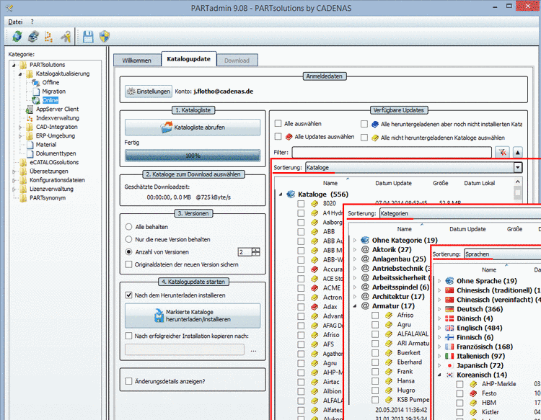The height and width of the screenshot is (420, 541).
Task: Tick the 8020 catalog checkbox
Action: pos(301,204)
